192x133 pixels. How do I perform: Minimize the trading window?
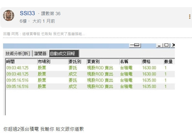pyautogui.click(x=159, y=45)
